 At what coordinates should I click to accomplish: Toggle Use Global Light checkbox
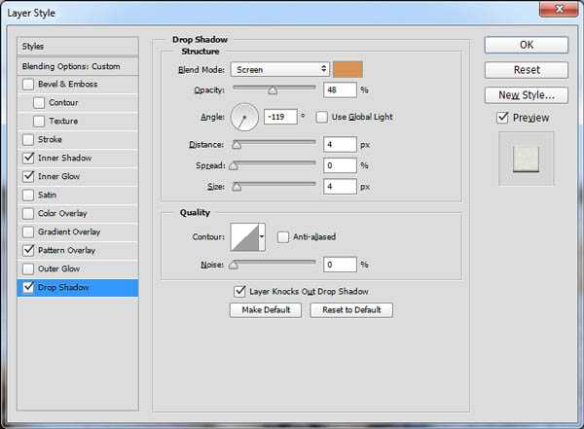(x=323, y=117)
